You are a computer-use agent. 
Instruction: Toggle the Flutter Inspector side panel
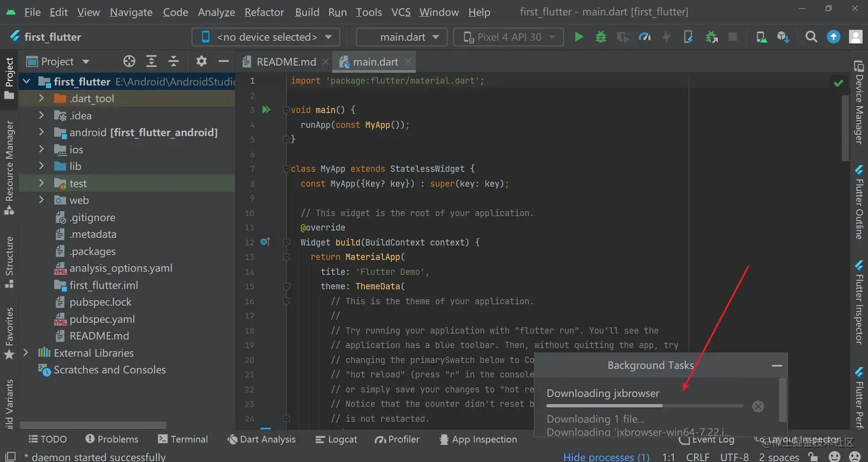tap(859, 302)
